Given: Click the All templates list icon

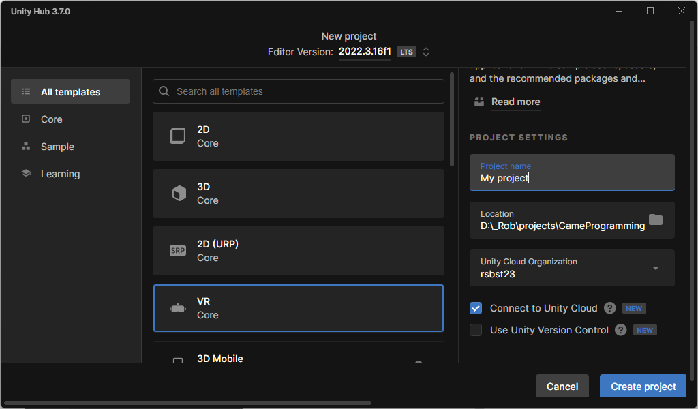Looking at the screenshot, I should (x=27, y=91).
